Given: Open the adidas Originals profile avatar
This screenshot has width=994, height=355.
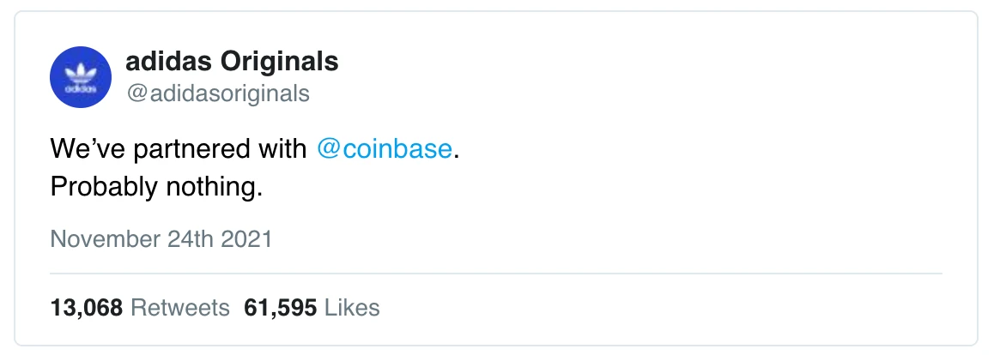Looking at the screenshot, I should pyautogui.click(x=81, y=77).
